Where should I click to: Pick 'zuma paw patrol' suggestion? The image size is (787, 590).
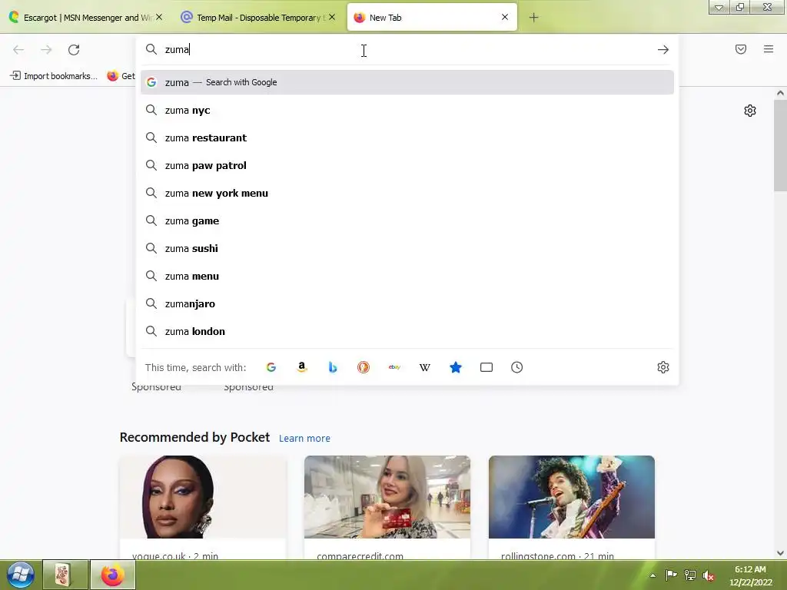tap(407, 165)
